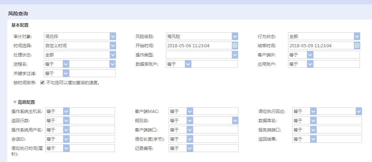Viewport: 372px width, 162px height.
Task: Open 语句执行回应 value dropdown arrow
Action: [x=359, y=111]
